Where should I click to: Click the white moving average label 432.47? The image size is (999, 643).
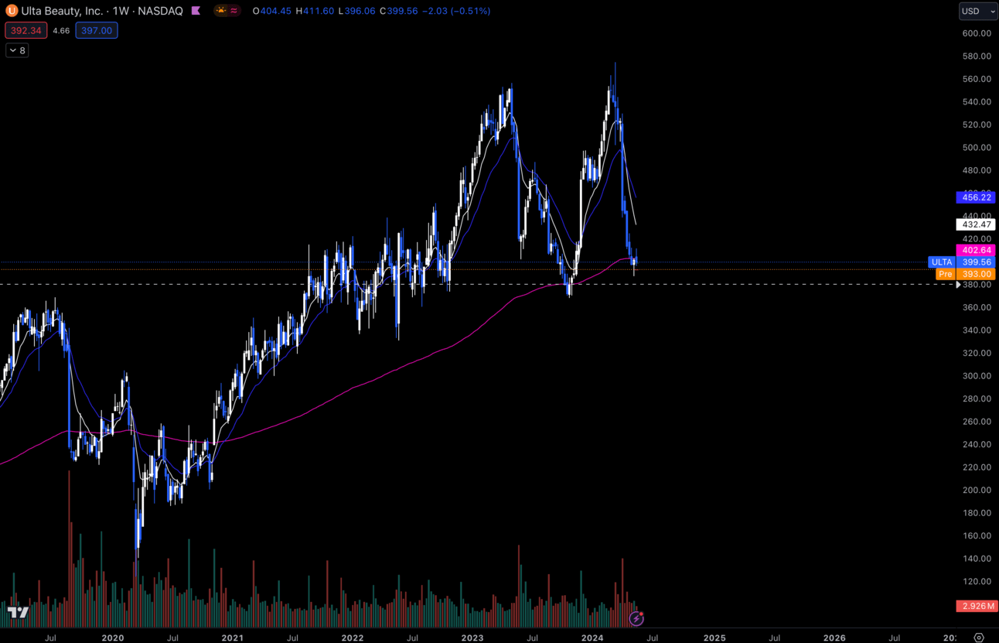[x=976, y=224]
